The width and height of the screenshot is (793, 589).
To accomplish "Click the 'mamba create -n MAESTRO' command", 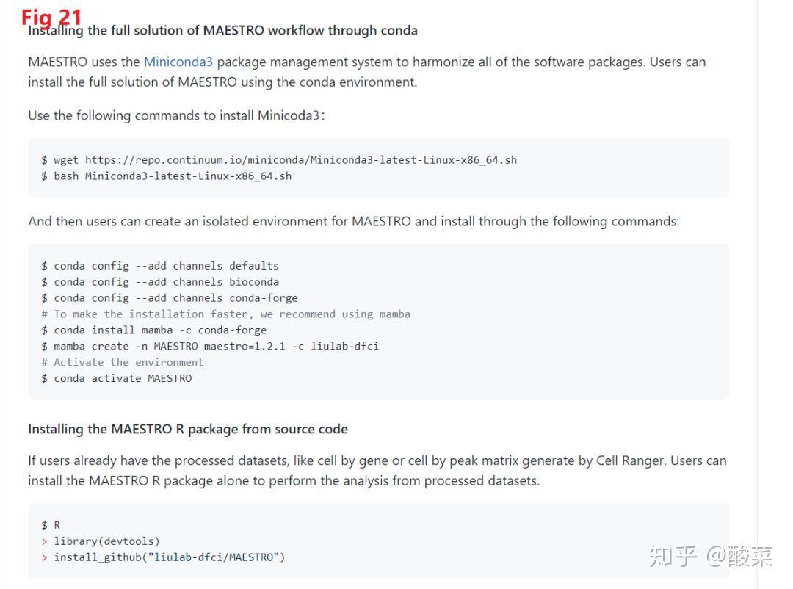I will (210, 347).
